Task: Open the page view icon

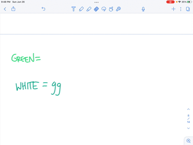Action: tap(188, 9)
